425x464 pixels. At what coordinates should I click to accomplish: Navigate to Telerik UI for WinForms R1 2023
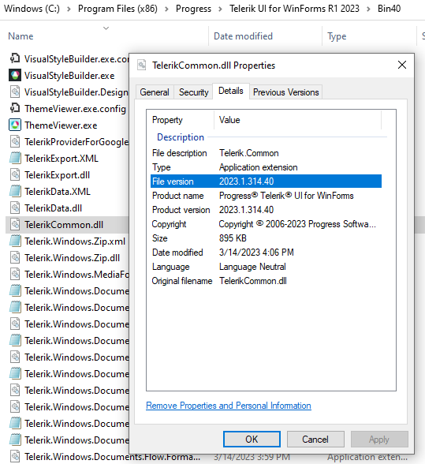click(x=294, y=9)
